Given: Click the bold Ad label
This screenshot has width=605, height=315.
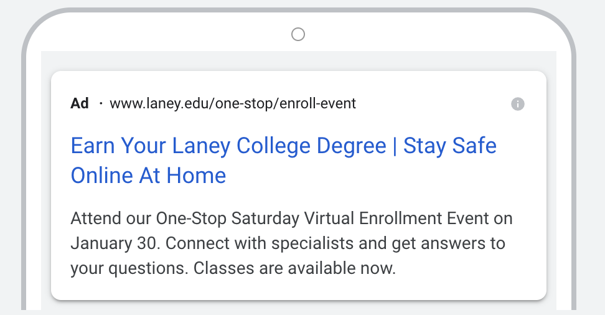Looking at the screenshot, I should point(80,103).
